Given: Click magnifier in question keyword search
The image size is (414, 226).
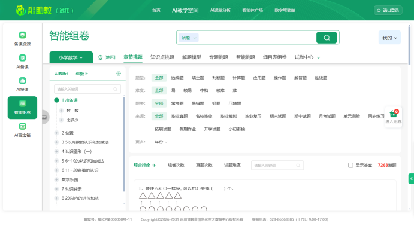Looking at the screenshot, I should [298, 166].
